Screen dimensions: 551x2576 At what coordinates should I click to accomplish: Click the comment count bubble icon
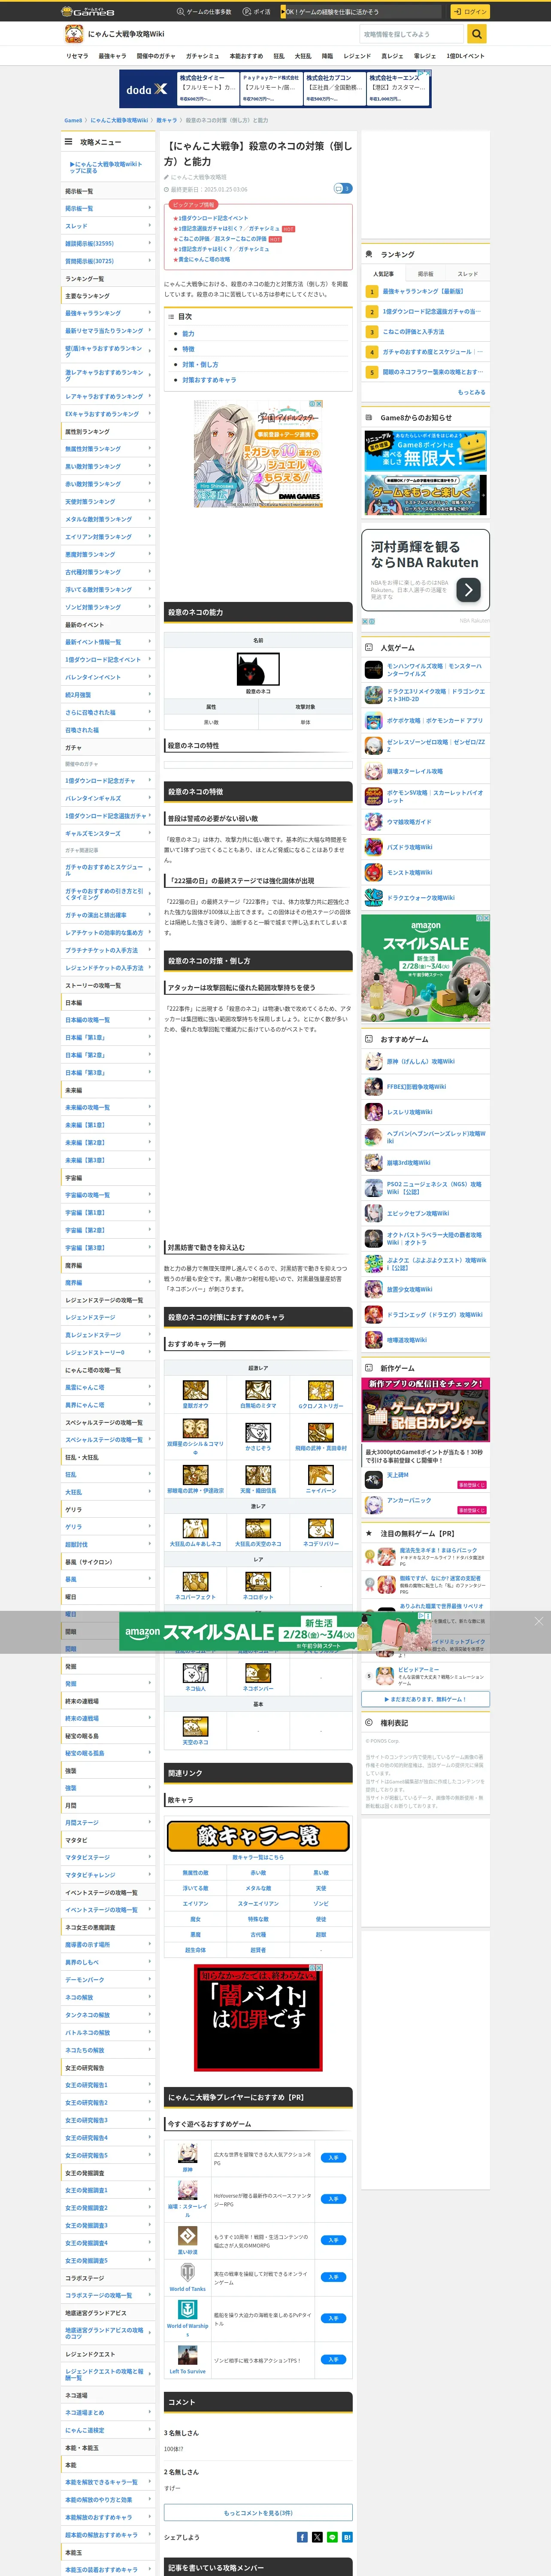[x=342, y=188]
